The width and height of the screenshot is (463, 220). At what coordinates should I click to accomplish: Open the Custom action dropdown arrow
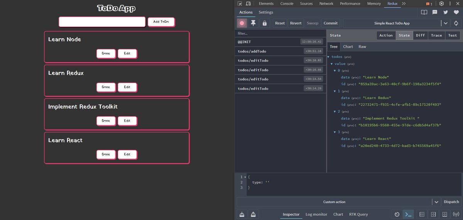[436, 202]
